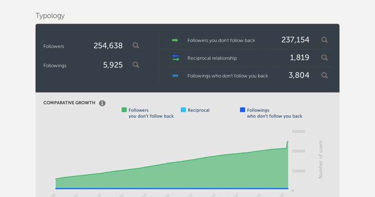Click 'Followings who don't follow you back' row label

(228, 76)
